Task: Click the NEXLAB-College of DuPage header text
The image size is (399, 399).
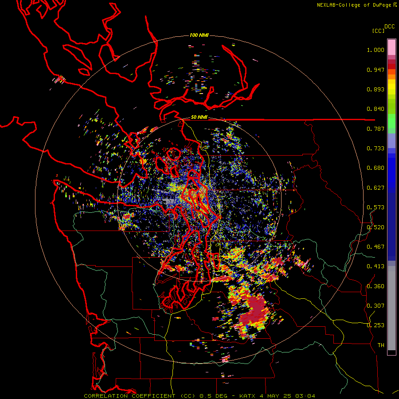Action: 354,5
